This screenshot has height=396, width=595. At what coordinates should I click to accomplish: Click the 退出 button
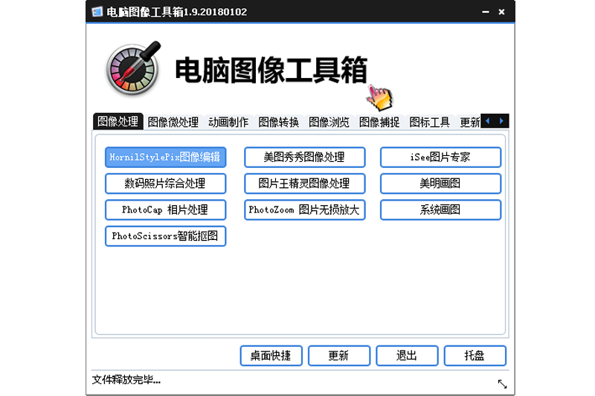[x=407, y=355]
